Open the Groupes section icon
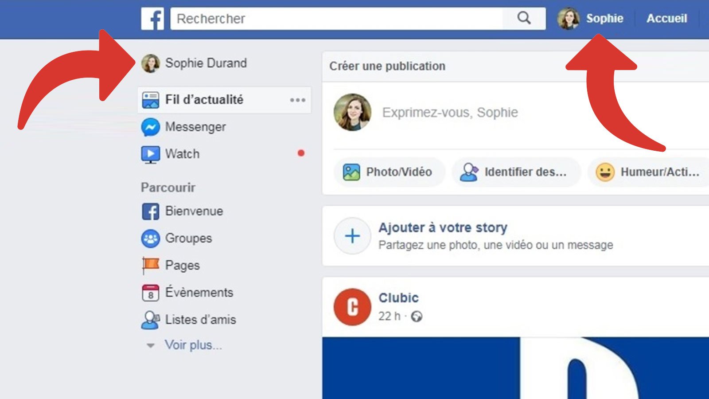Screen dimensions: 709x399 (x=151, y=238)
